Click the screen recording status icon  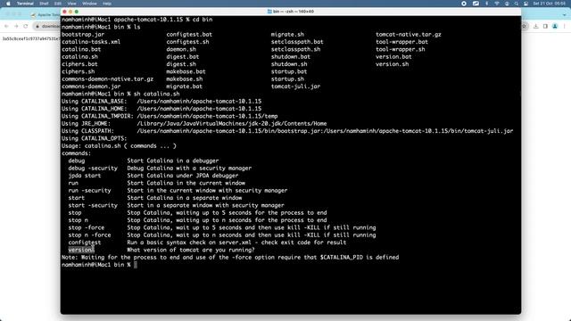click(464, 4)
